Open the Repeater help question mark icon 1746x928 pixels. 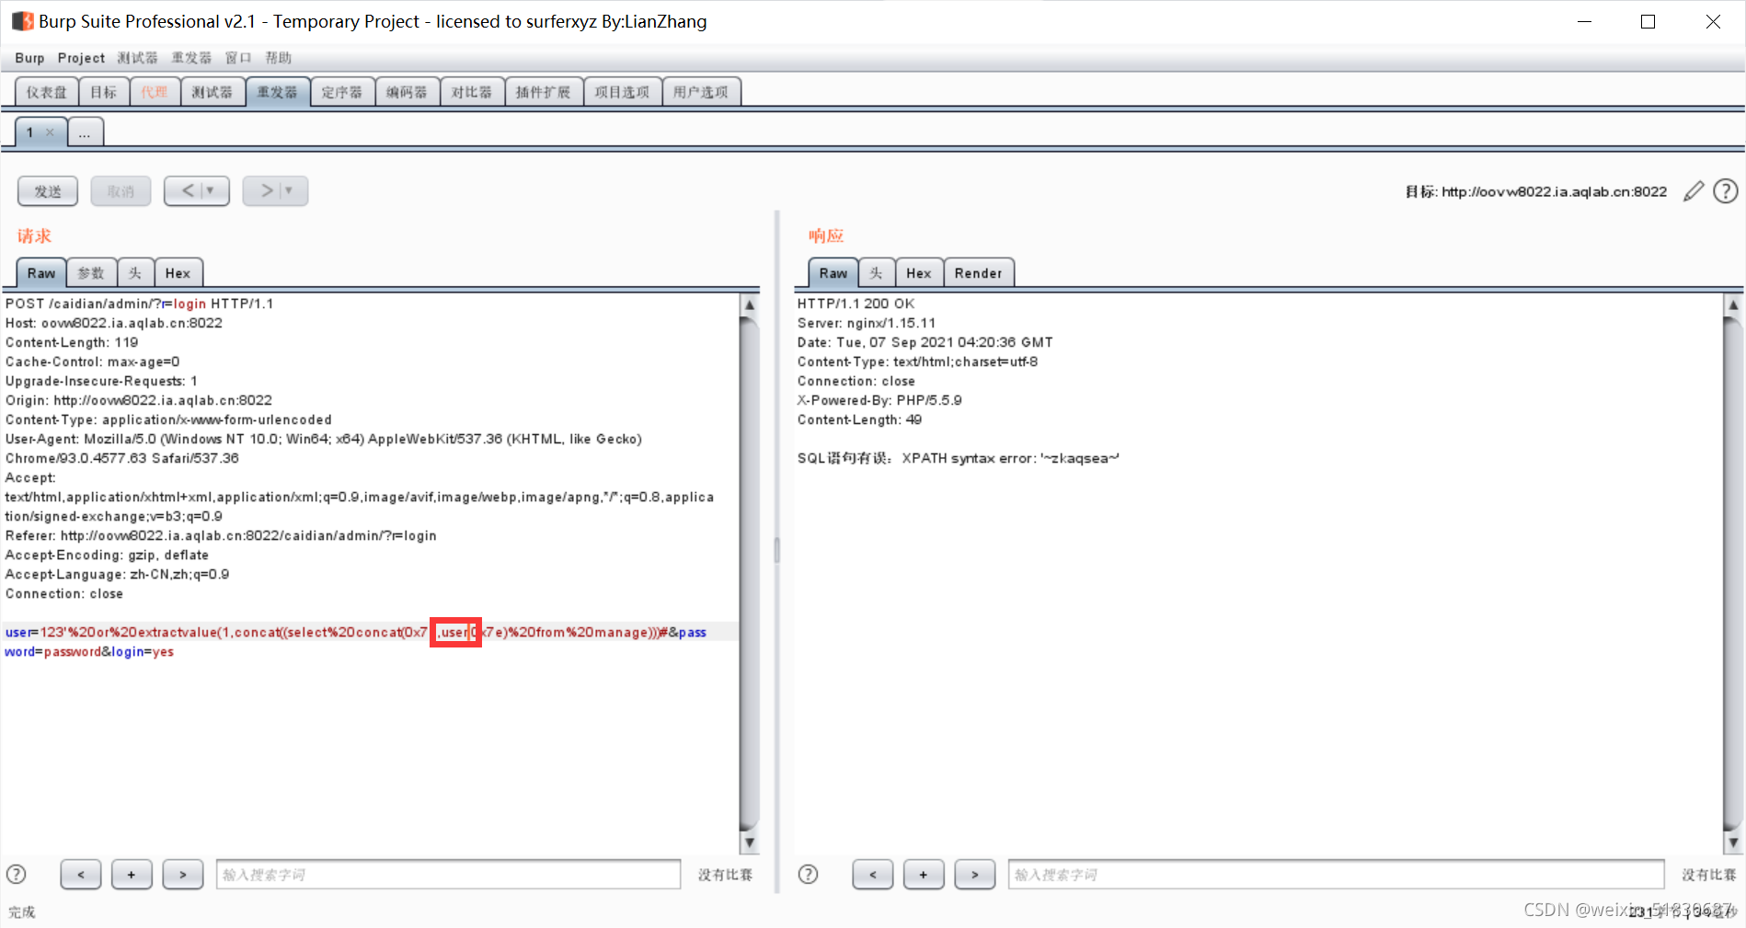point(1726,191)
